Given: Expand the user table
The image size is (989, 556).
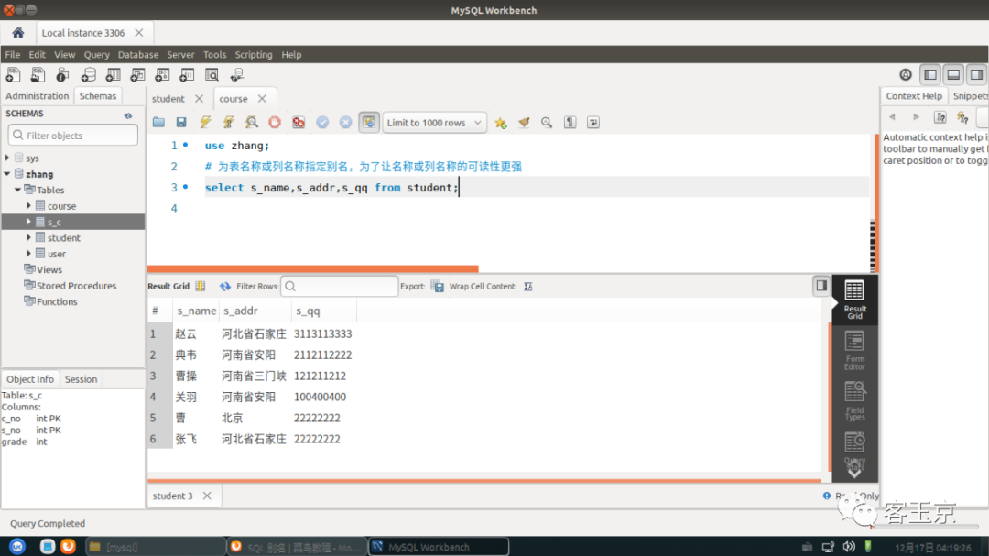Looking at the screenshot, I should pyautogui.click(x=28, y=253).
